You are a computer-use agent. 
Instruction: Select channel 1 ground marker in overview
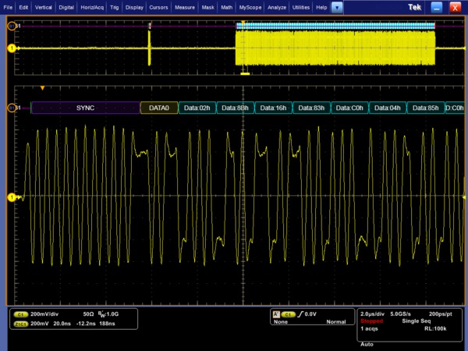click(11, 48)
